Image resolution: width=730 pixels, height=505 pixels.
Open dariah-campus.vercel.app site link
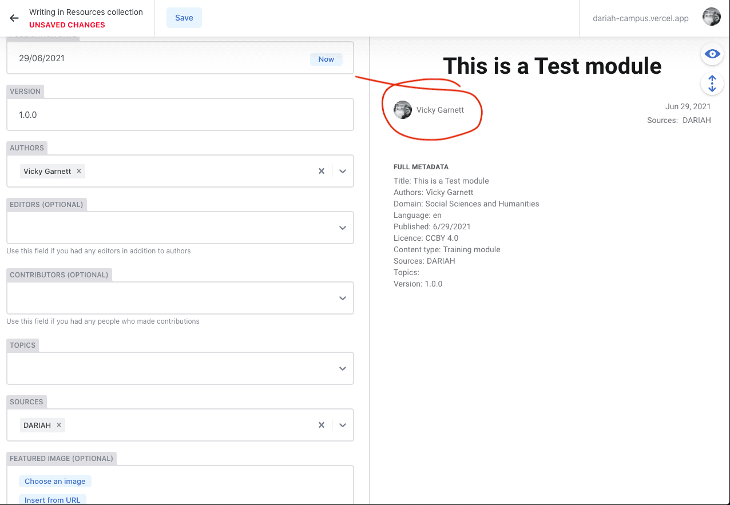click(640, 18)
